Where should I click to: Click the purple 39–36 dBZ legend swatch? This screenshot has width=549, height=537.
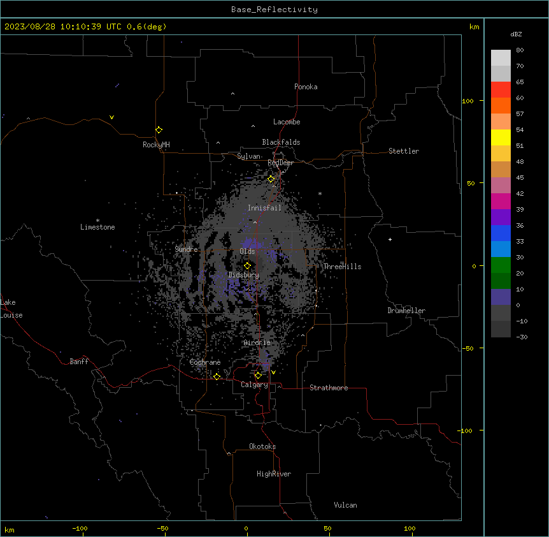[x=501, y=217]
